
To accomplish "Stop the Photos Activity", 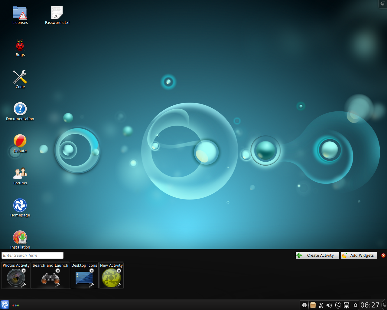I will (x=24, y=271).
